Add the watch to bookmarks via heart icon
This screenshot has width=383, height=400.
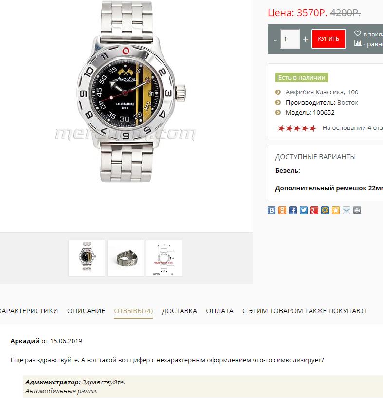click(358, 34)
